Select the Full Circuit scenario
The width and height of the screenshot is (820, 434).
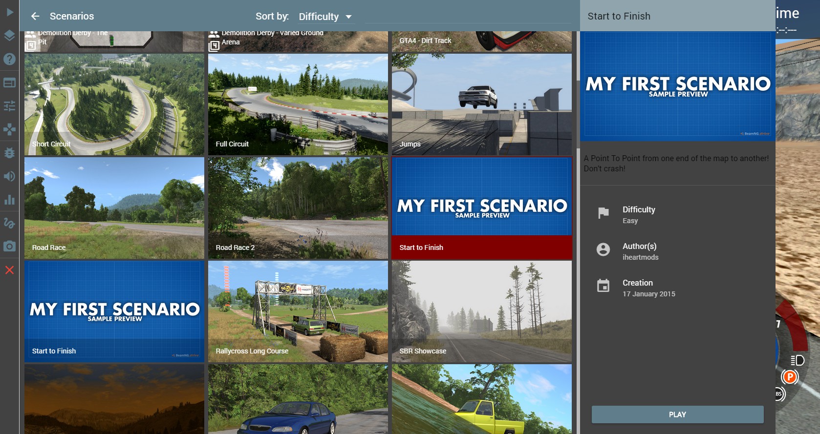point(298,104)
